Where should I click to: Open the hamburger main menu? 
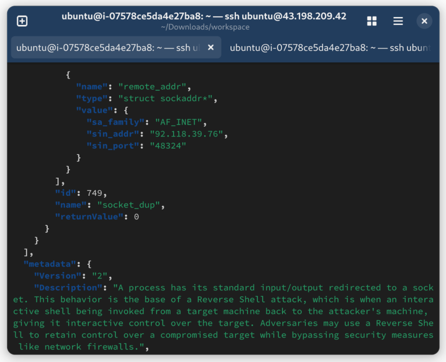(x=398, y=21)
